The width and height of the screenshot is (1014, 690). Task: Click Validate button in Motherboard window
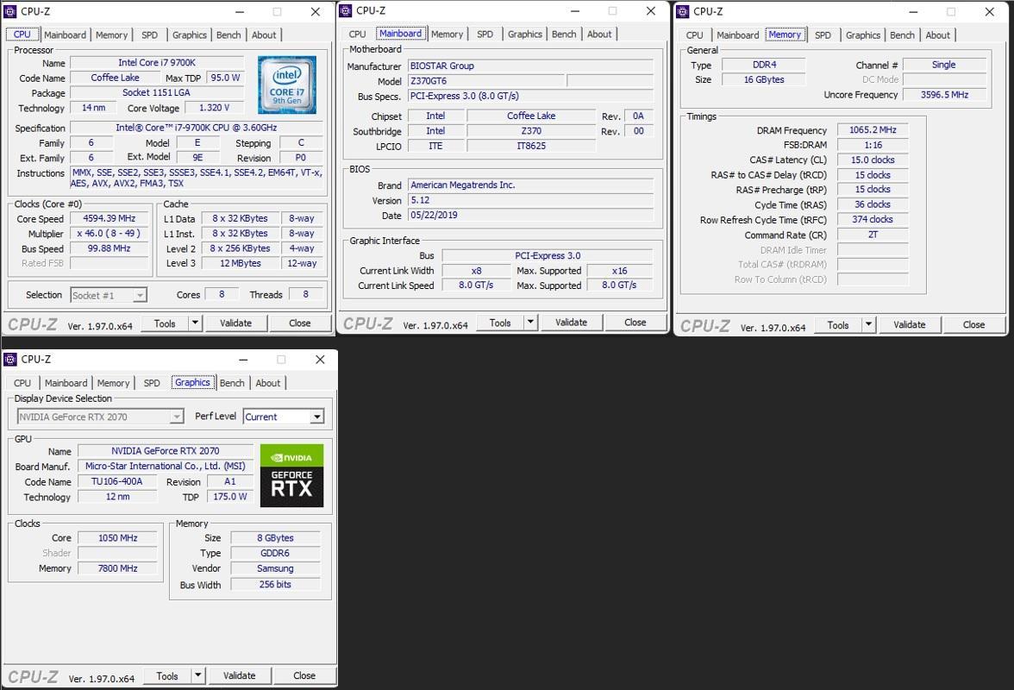[571, 322]
